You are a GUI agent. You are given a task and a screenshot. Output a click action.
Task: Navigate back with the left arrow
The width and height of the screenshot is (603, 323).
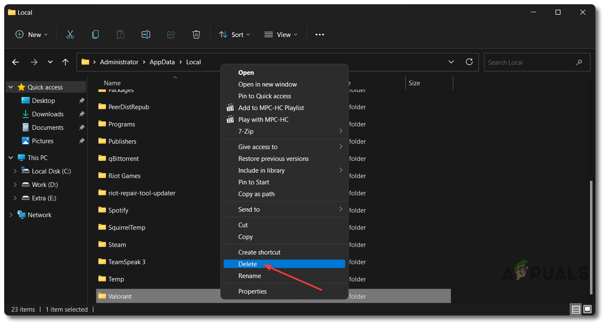[16, 62]
